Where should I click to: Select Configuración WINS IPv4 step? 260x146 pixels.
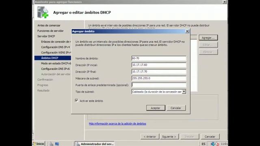[56, 52]
